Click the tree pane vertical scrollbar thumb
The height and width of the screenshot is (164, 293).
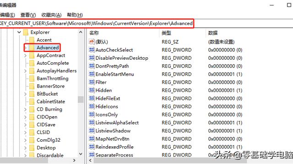point(81,99)
